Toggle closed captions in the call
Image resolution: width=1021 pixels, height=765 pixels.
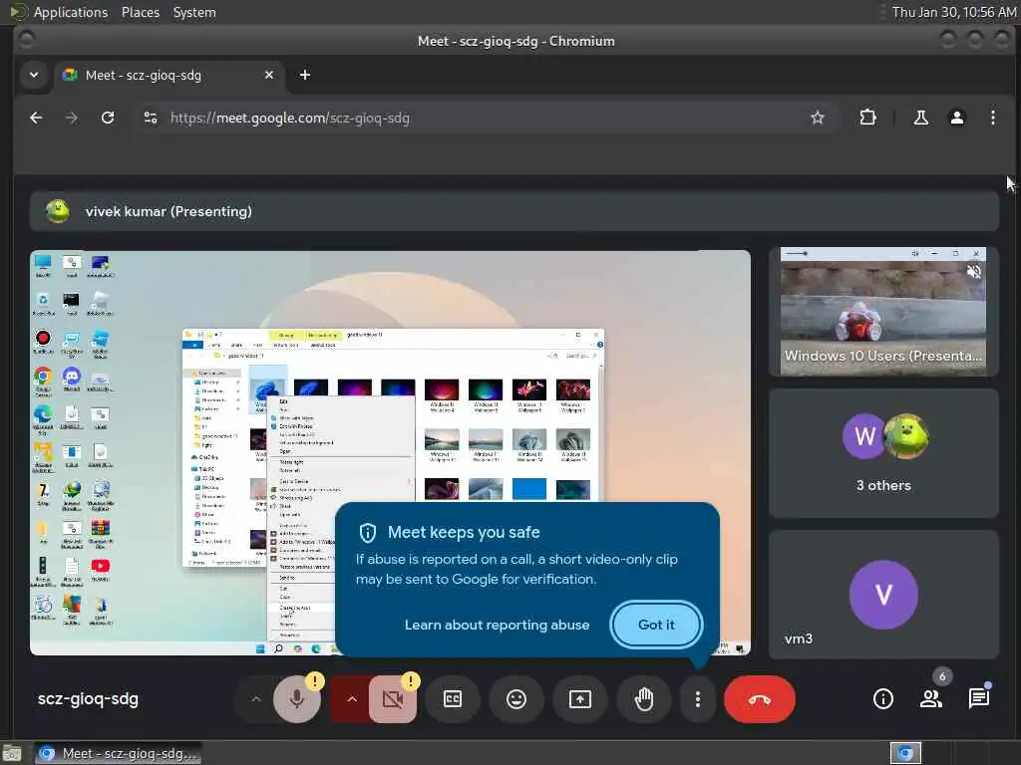coord(453,699)
